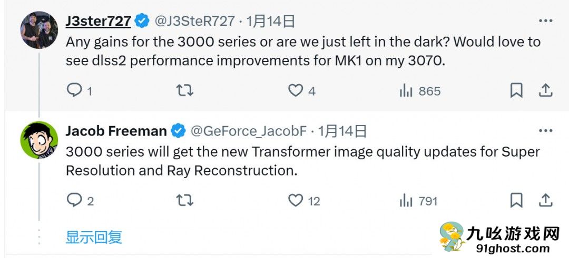View analytics for J3ster727's tweet

coord(406,91)
